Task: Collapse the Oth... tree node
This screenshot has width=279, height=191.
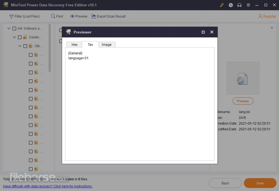Action: pos(20,46)
